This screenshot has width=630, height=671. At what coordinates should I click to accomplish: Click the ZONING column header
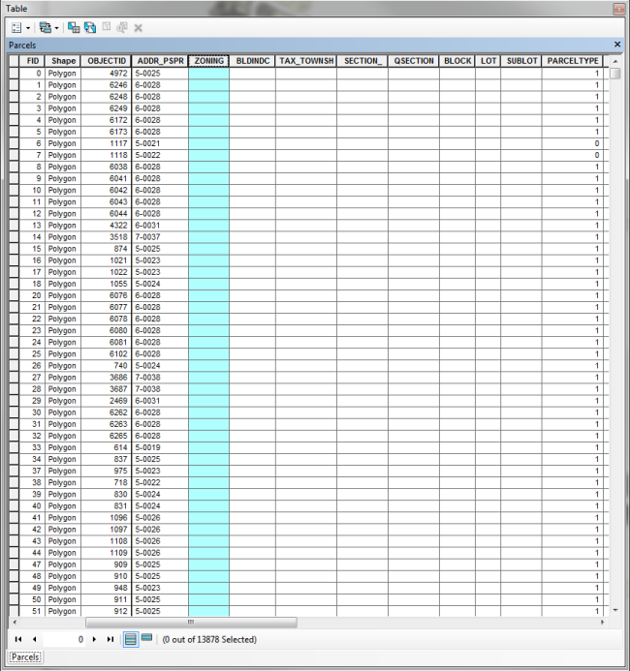[208, 61]
